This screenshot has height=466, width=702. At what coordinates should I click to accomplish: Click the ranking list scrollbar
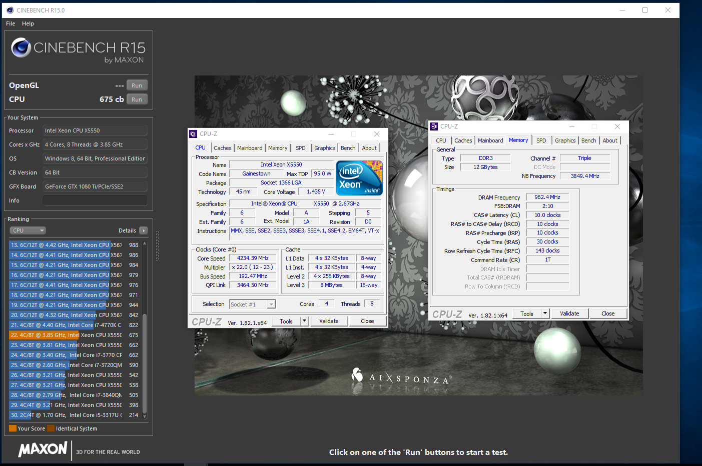(145, 362)
